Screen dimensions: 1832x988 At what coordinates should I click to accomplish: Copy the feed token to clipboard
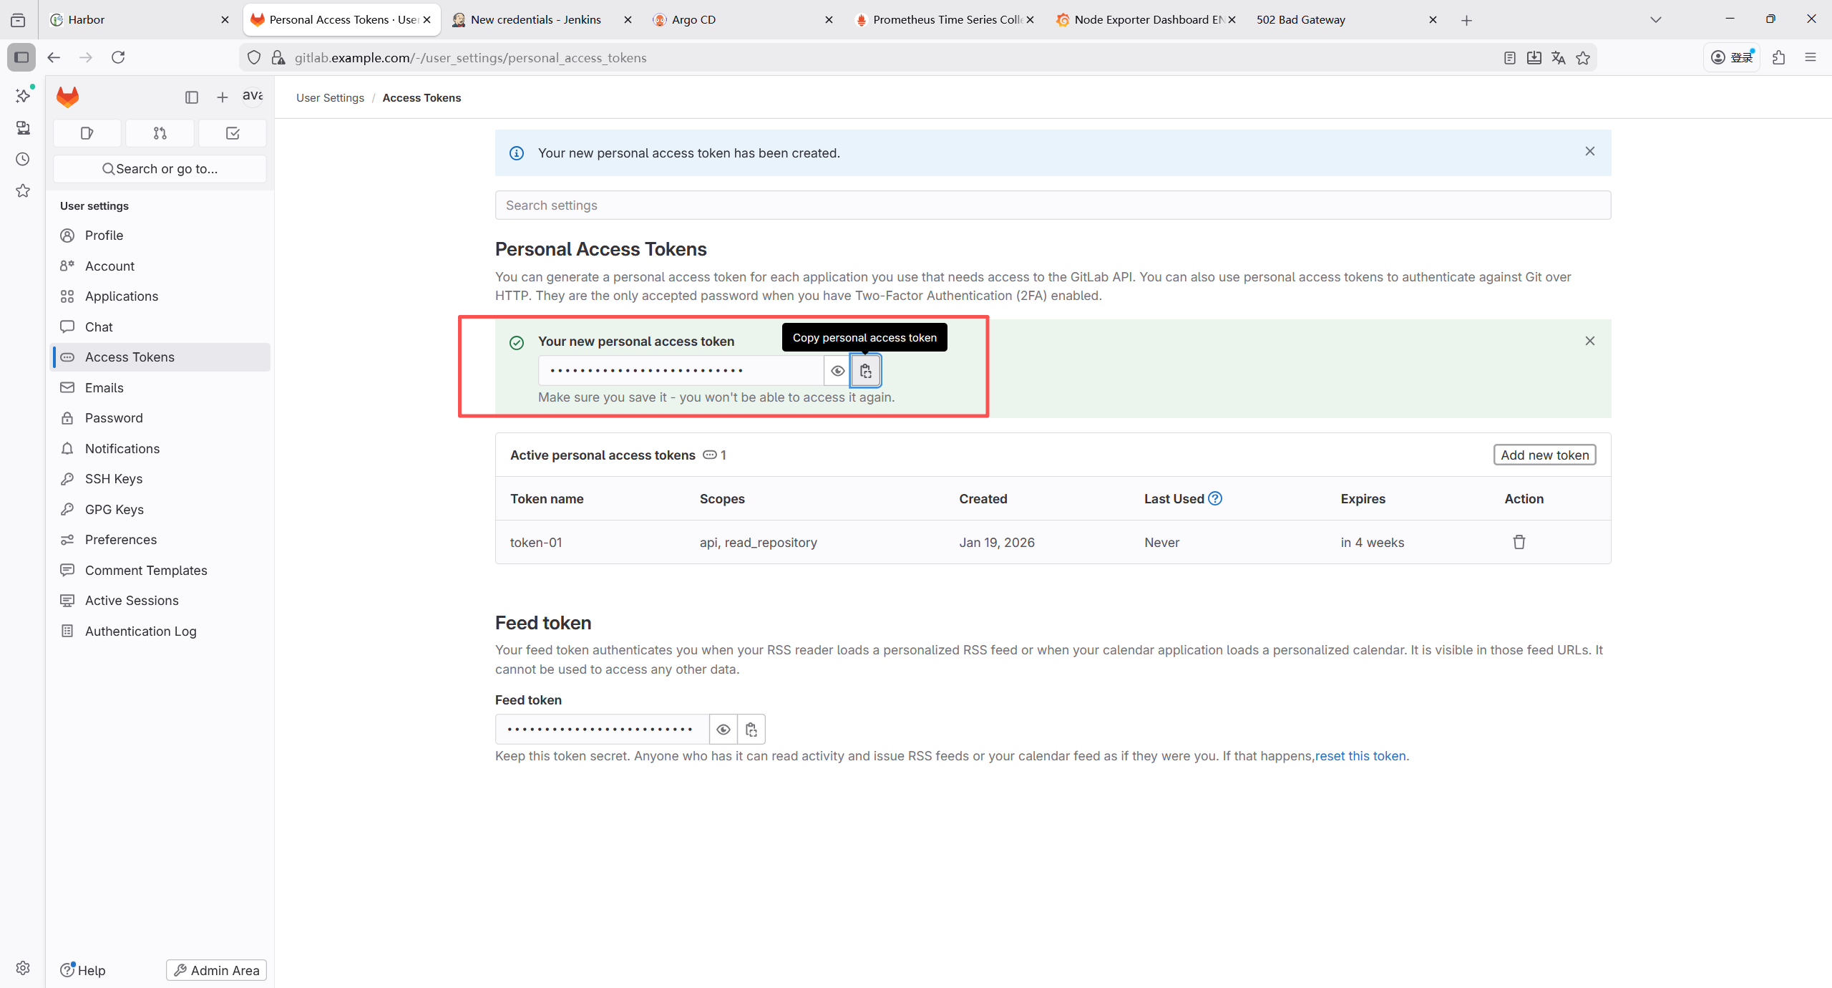coord(751,730)
